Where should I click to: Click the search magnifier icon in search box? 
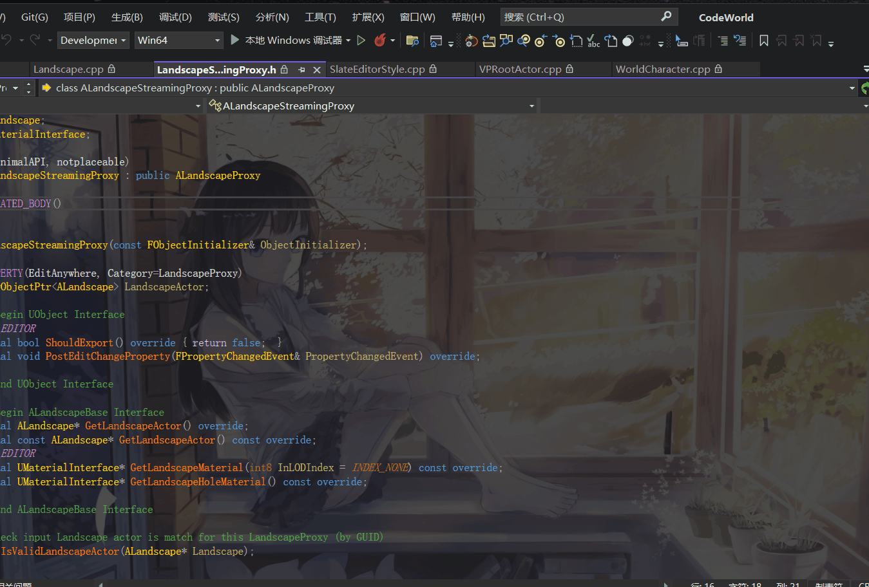tap(666, 16)
